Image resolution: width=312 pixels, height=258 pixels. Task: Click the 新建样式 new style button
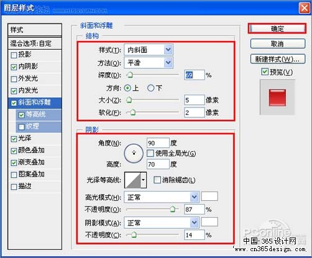tap(278, 59)
